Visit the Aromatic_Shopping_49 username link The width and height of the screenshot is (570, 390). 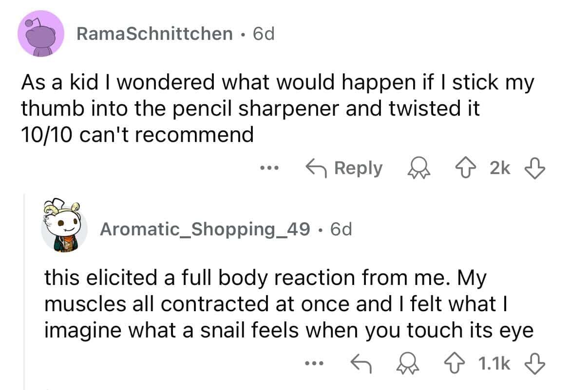click(x=205, y=229)
